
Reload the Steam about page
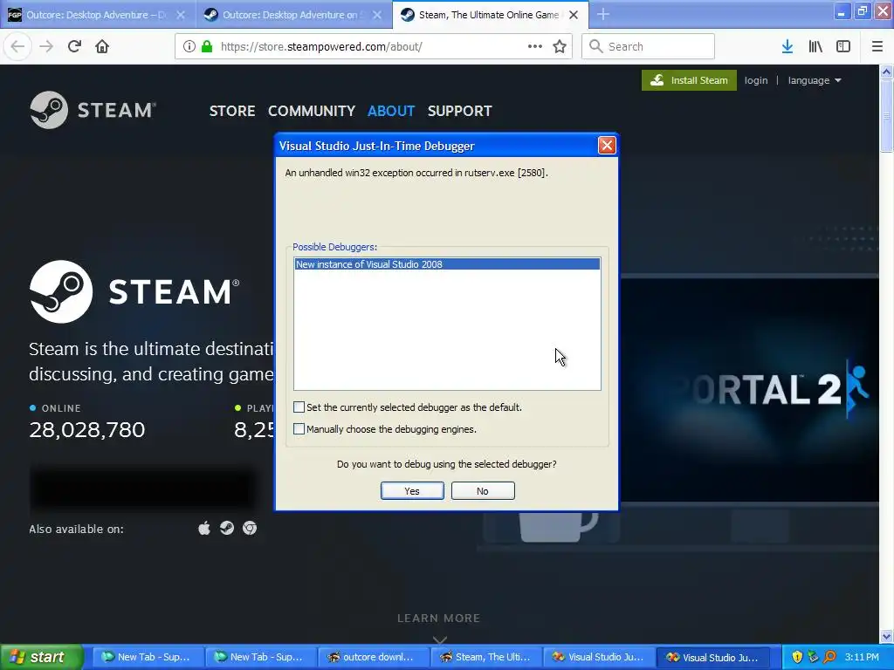click(x=74, y=47)
